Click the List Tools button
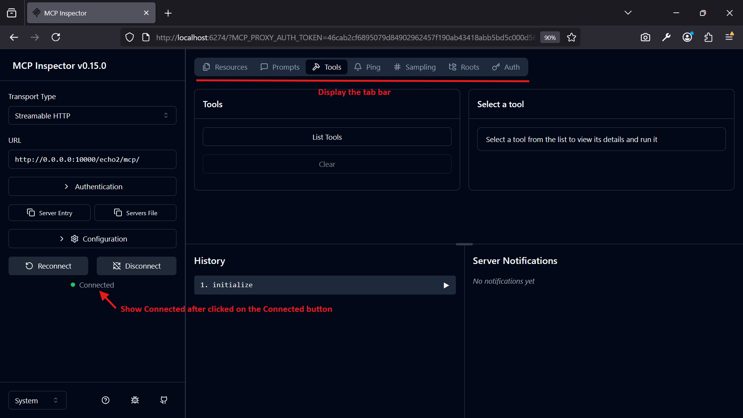This screenshot has height=418, width=743. pos(327,137)
